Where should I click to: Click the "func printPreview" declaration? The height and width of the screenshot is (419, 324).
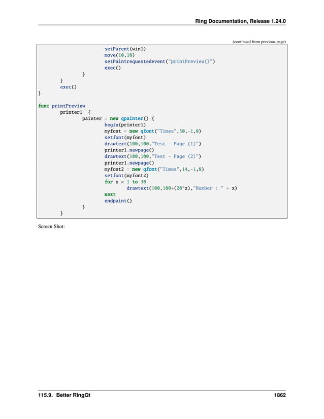pyautogui.click(x=61, y=106)
